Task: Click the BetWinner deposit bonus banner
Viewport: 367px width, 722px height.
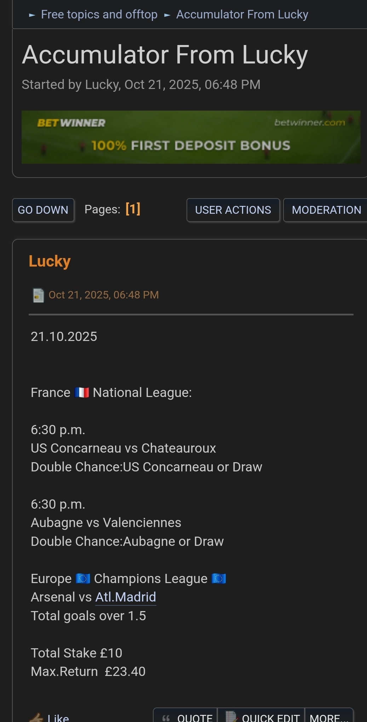Action: point(191,137)
